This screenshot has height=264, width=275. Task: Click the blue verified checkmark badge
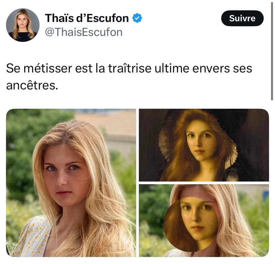pyautogui.click(x=137, y=18)
